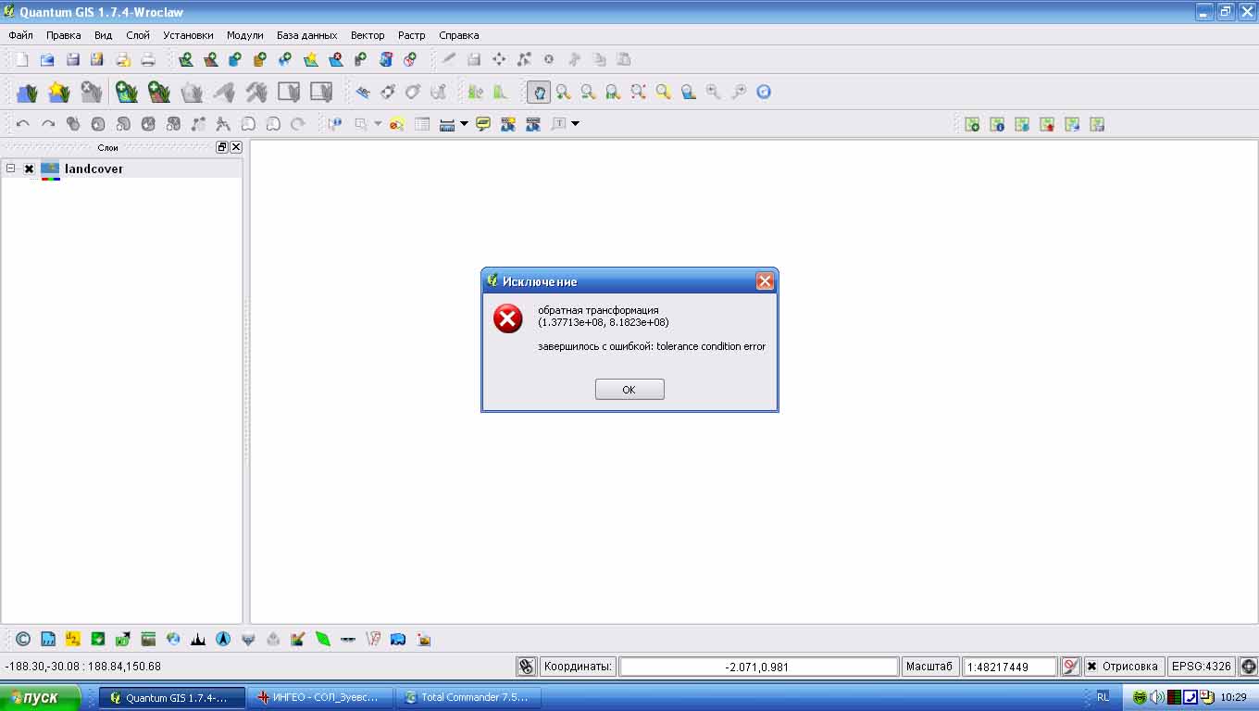Open the Растр menu
This screenshot has width=1259, height=711.
412,35
